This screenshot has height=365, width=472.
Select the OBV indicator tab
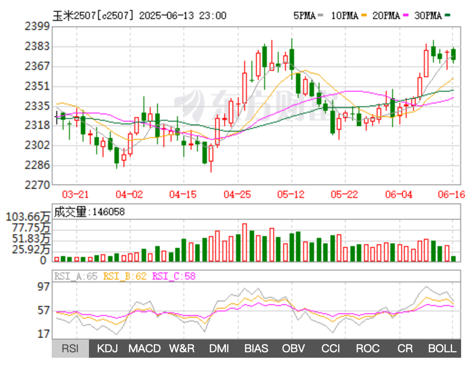pos(293,349)
